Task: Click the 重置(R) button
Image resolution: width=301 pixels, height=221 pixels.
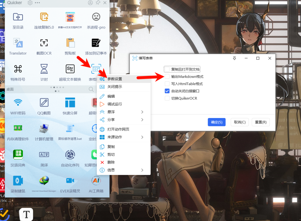Action: coord(261,122)
